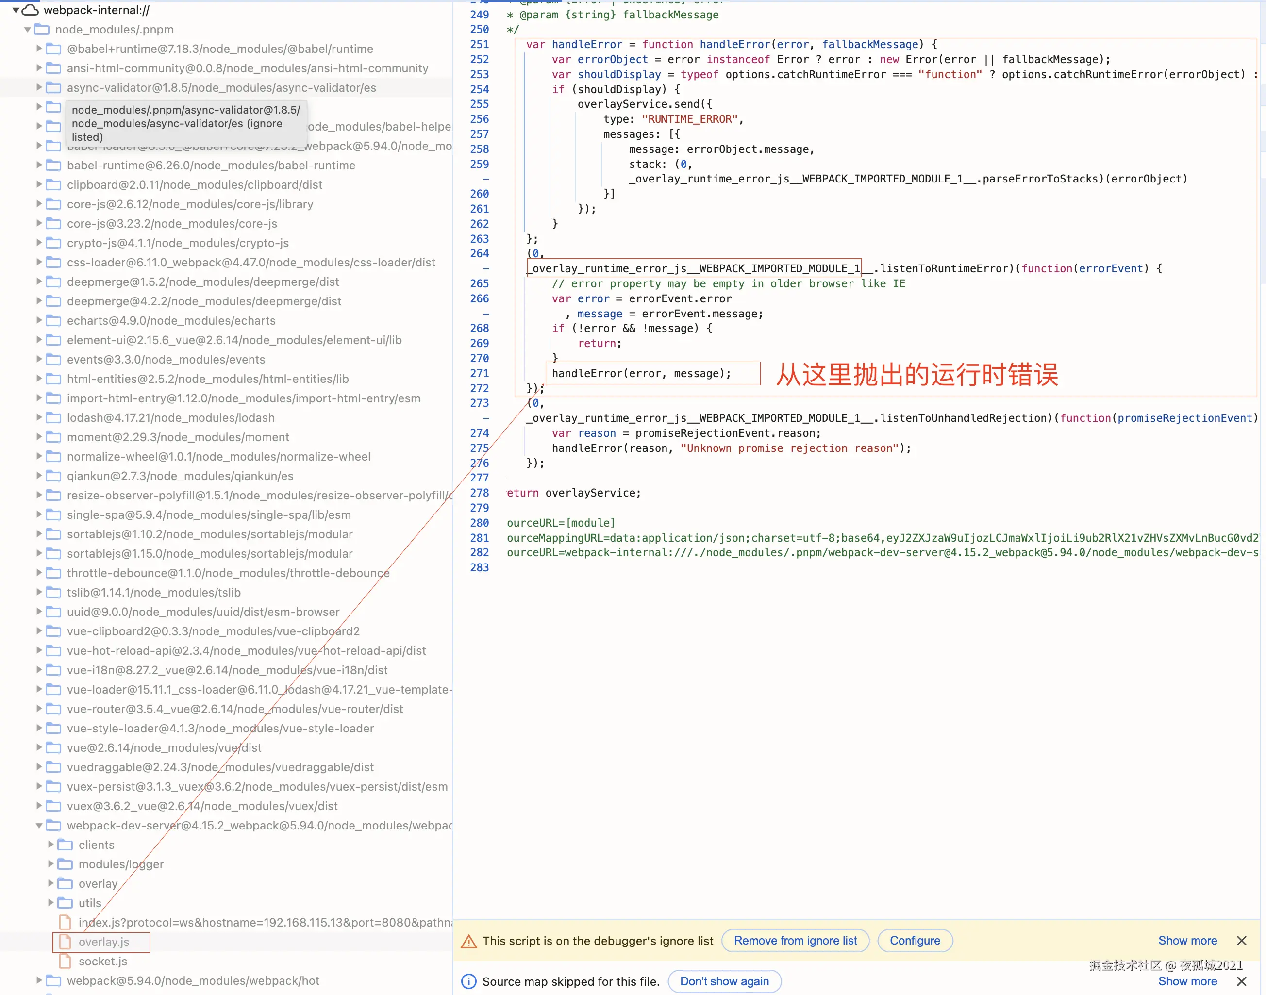Click line number 271 in gutter
This screenshot has height=995, width=1266.
(x=479, y=373)
